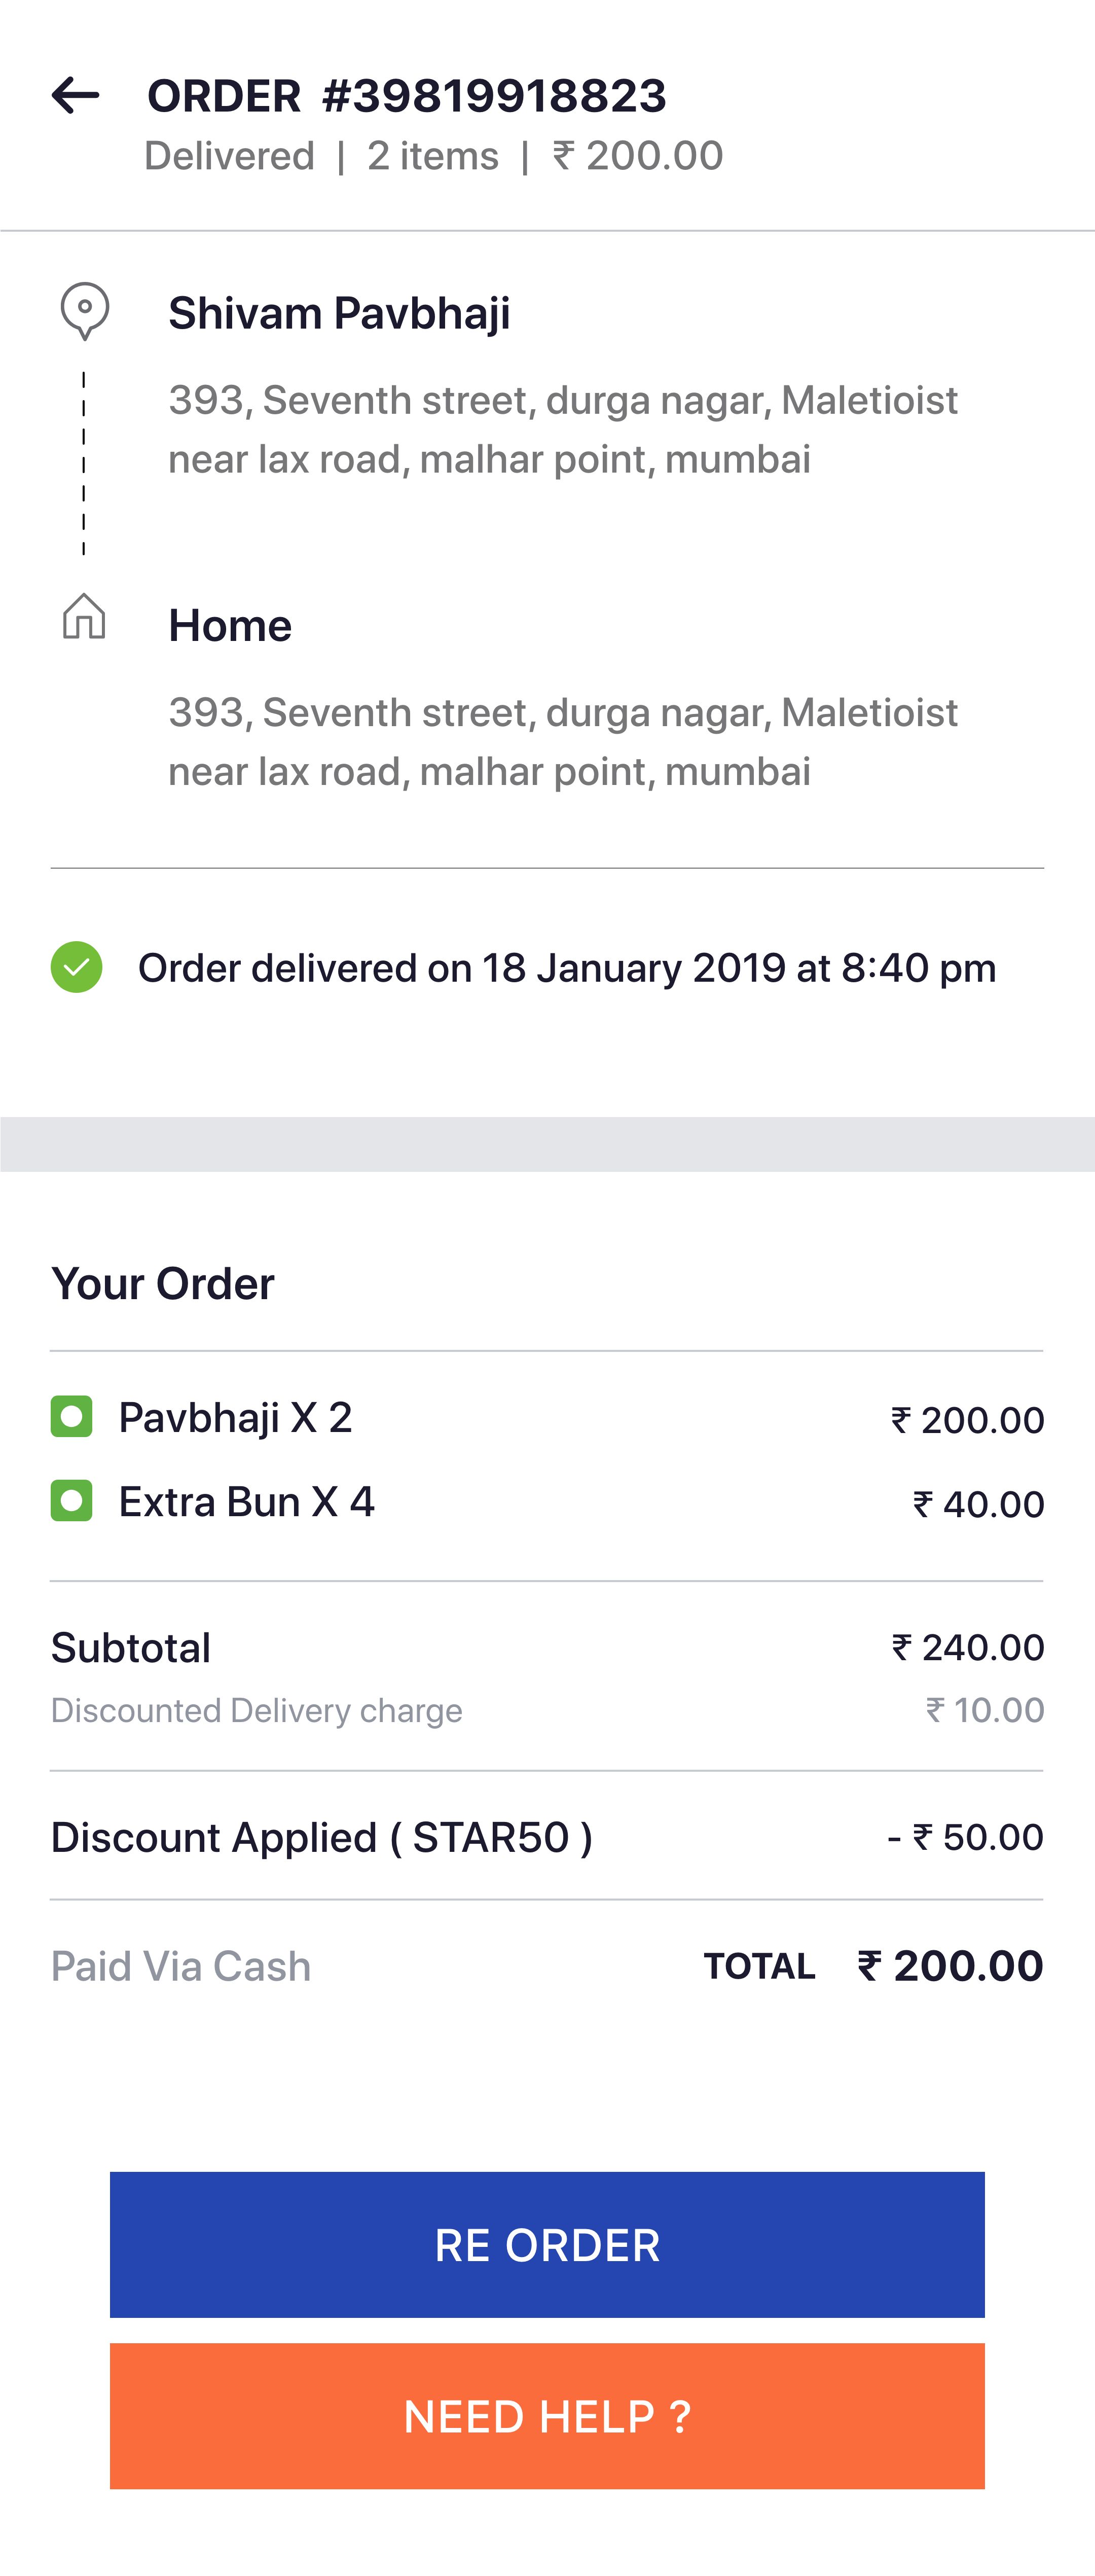The image size is (1095, 2576).
Task: Tap the Your Order section heading
Action: pos(163,1284)
